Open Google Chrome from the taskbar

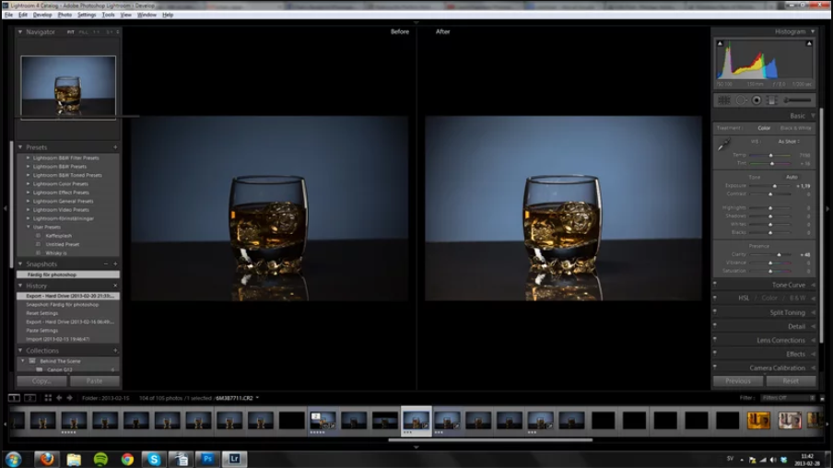tap(127, 459)
